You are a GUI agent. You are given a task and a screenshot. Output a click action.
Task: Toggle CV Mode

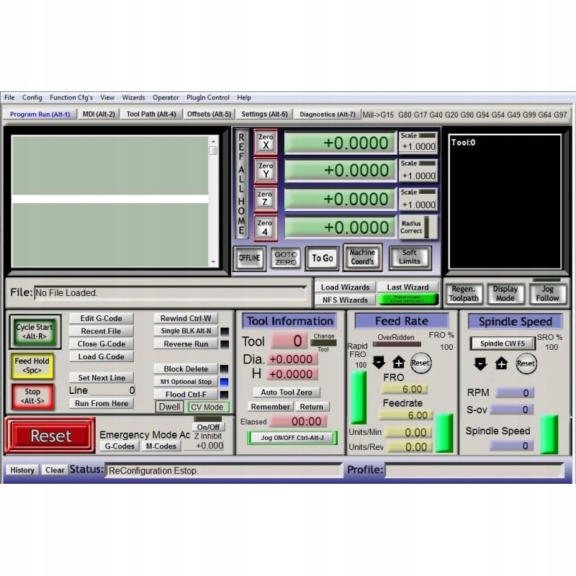[x=208, y=407]
